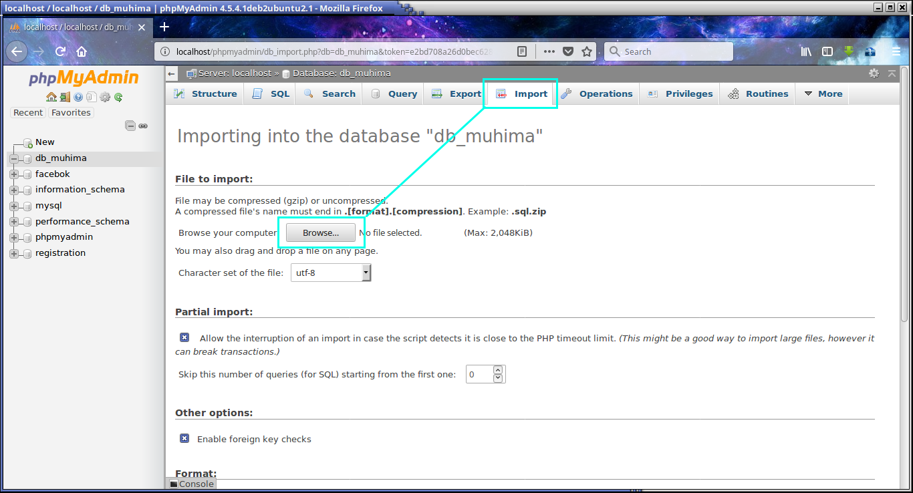Bookmark this page with star icon
Viewport: 913px width, 493px height.
click(587, 51)
